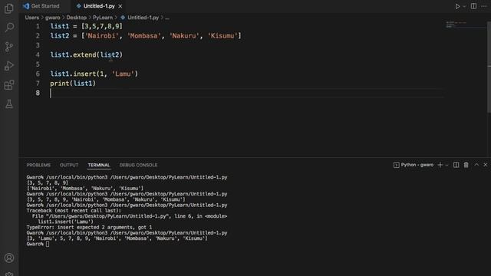Screen dimensions: 491x276
Task: Click line number 6 in gutter
Action: tap(38, 74)
